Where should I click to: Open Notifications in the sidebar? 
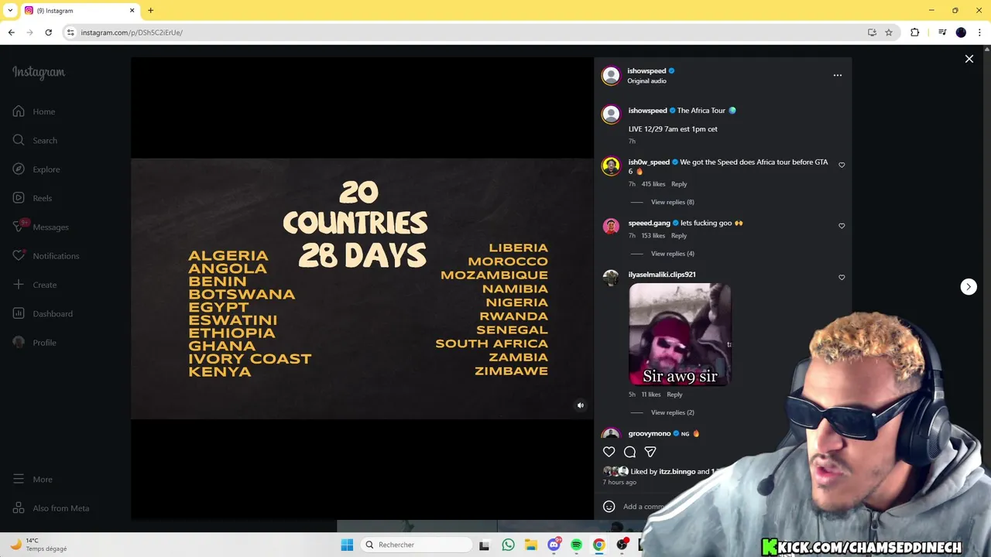click(x=46, y=256)
